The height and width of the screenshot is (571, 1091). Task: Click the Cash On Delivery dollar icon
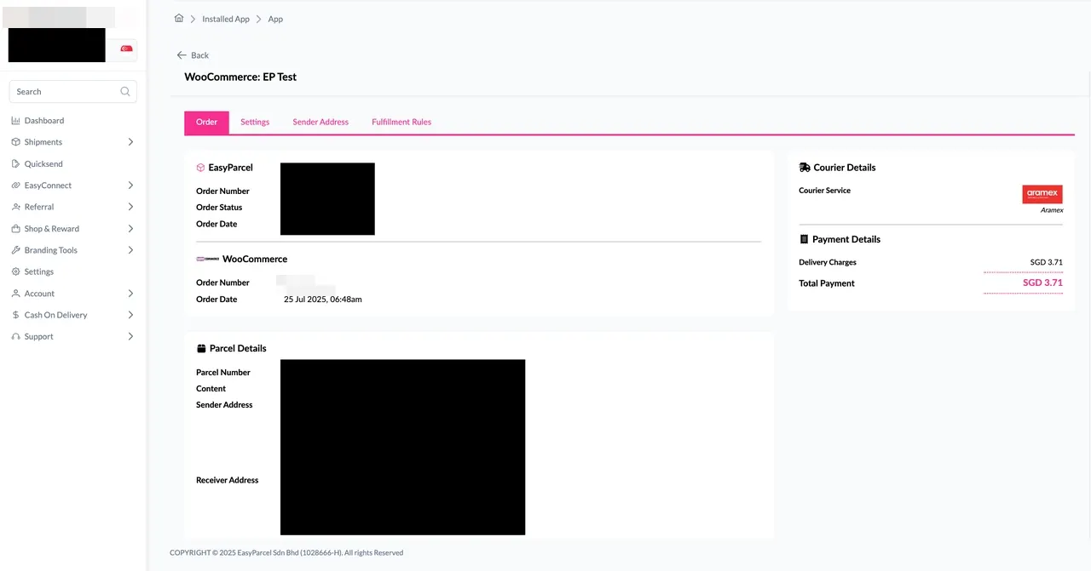pos(15,315)
